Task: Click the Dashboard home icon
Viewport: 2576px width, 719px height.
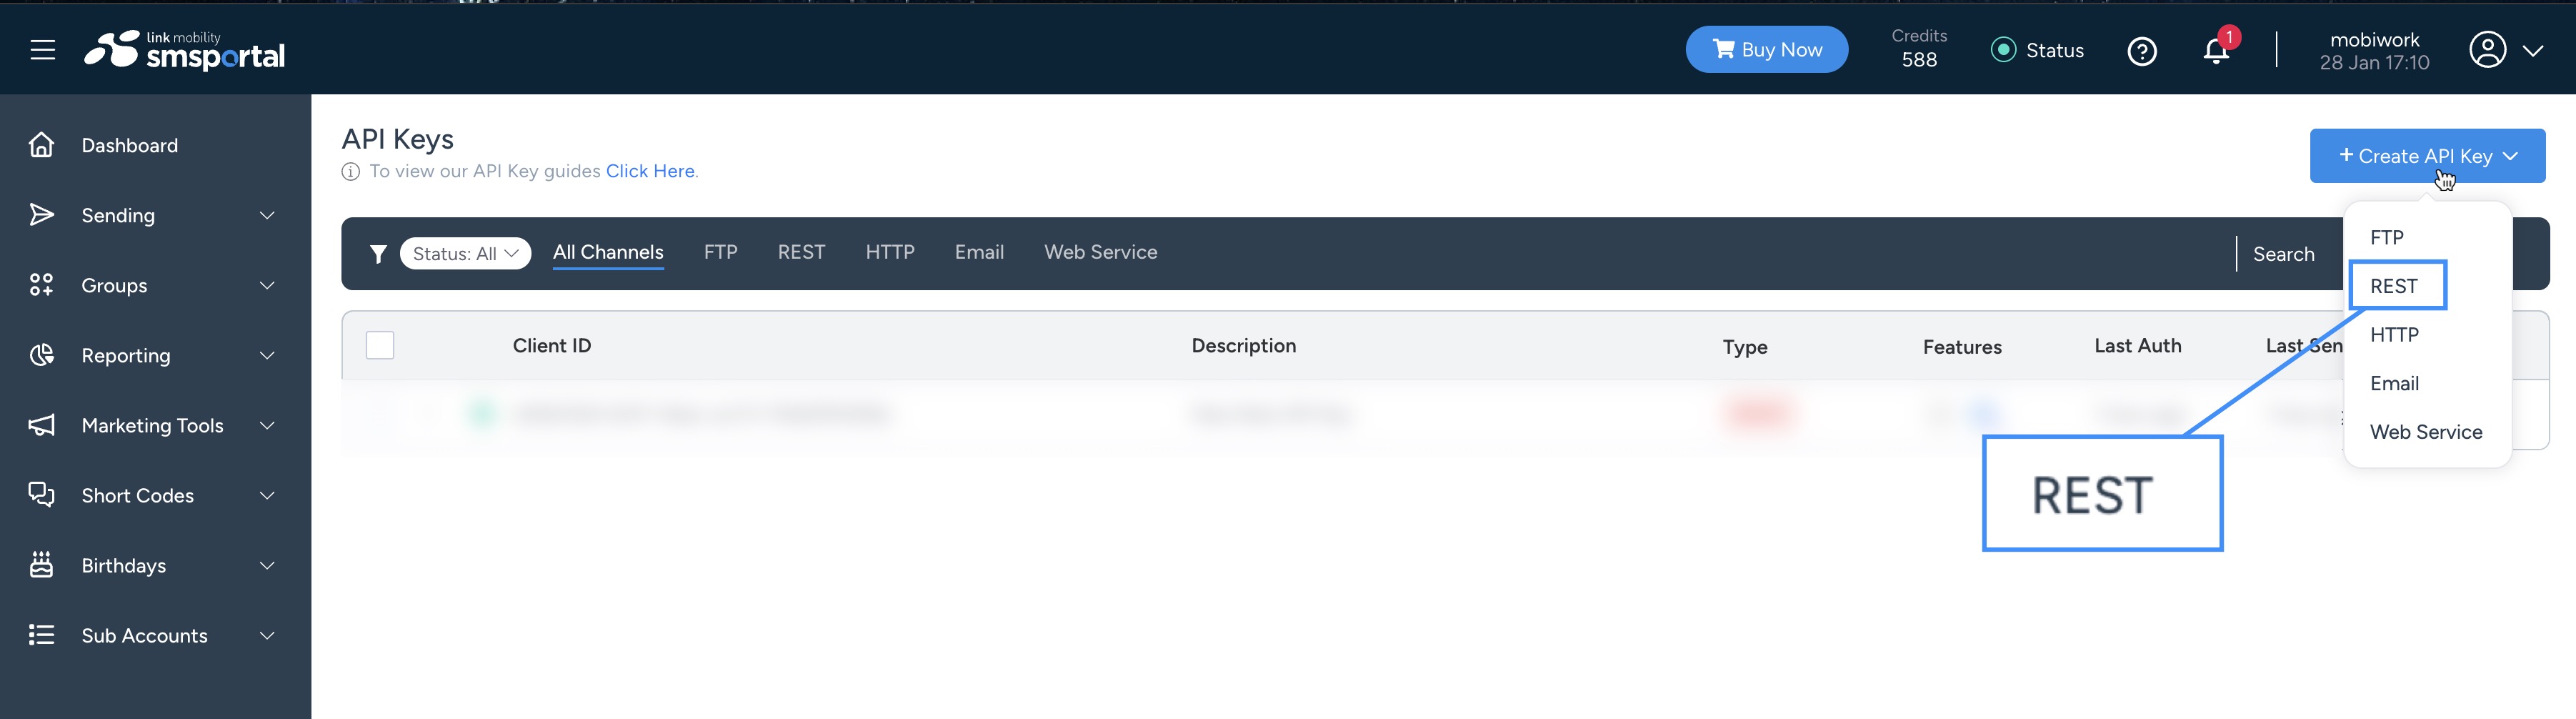Action: tap(41, 145)
